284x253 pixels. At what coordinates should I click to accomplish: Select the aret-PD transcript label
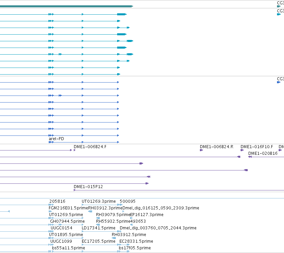pyautogui.click(x=56, y=139)
